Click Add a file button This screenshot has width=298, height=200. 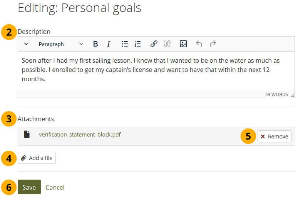[37, 158]
